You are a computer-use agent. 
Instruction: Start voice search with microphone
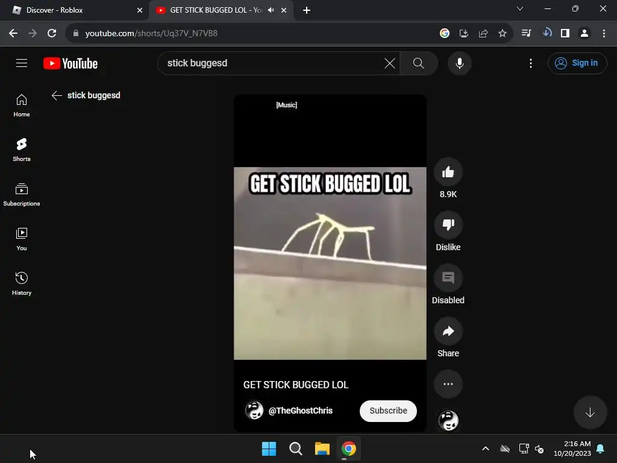click(460, 63)
